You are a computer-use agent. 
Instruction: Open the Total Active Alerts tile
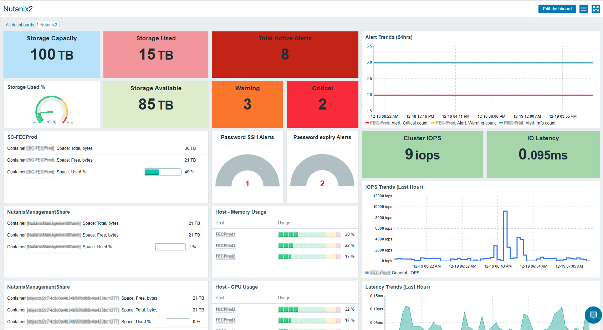[x=285, y=54]
